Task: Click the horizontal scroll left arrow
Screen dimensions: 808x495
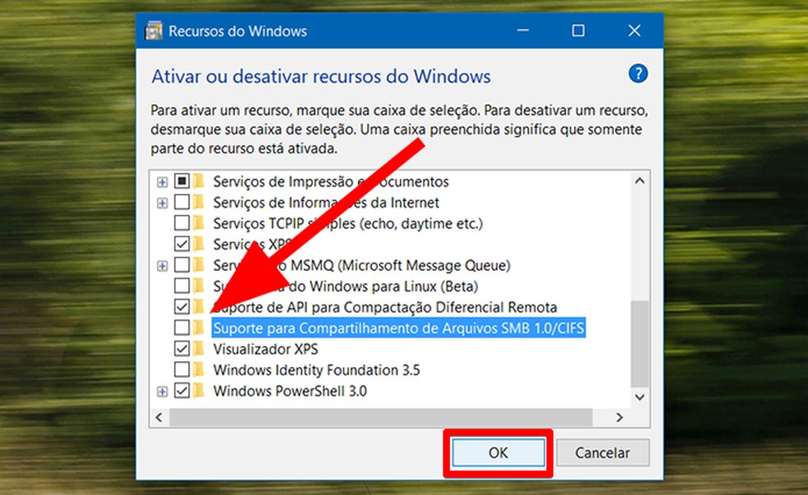Action: (159, 417)
